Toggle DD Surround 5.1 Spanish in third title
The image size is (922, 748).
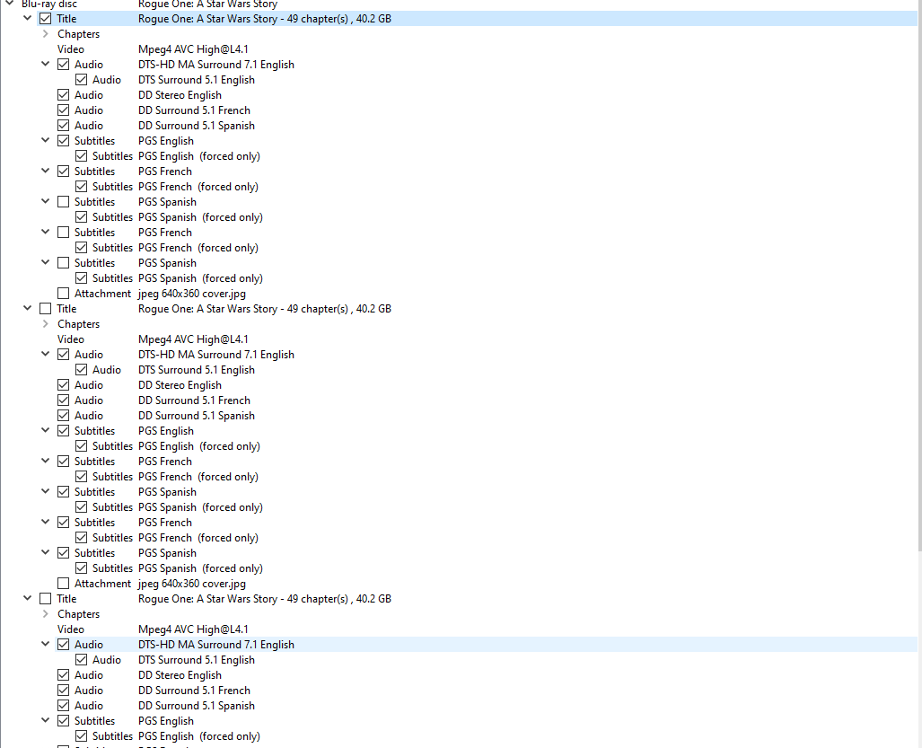tap(64, 706)
